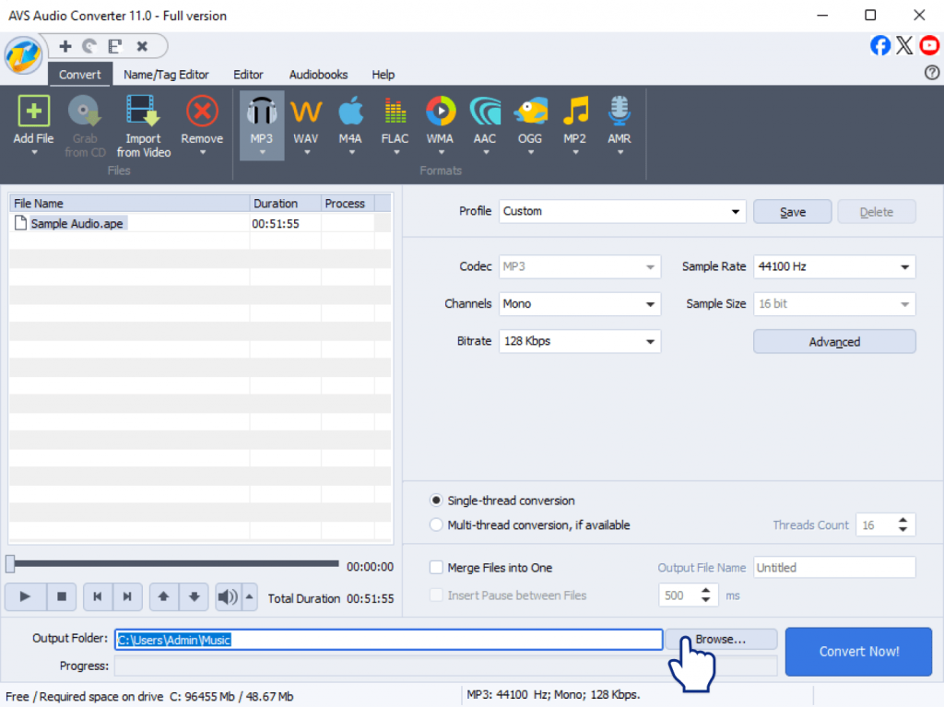
Task: Check Merge Files into One
Action: pos(436,568)
